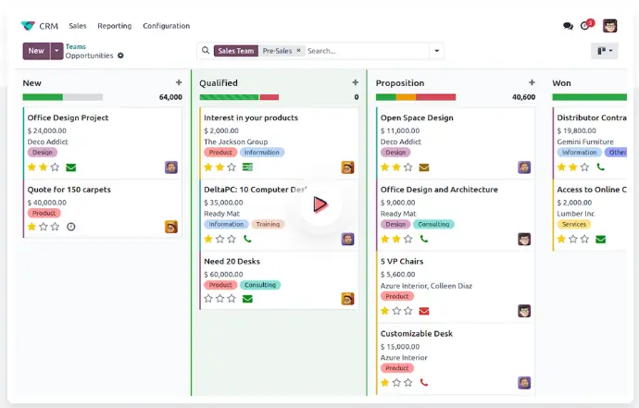Click the Teams breadcrumb link

(x=76, y=46)
